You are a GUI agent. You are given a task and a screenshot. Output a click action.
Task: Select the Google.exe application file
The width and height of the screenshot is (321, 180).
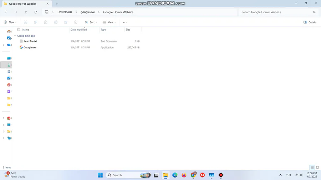point(30,47)
